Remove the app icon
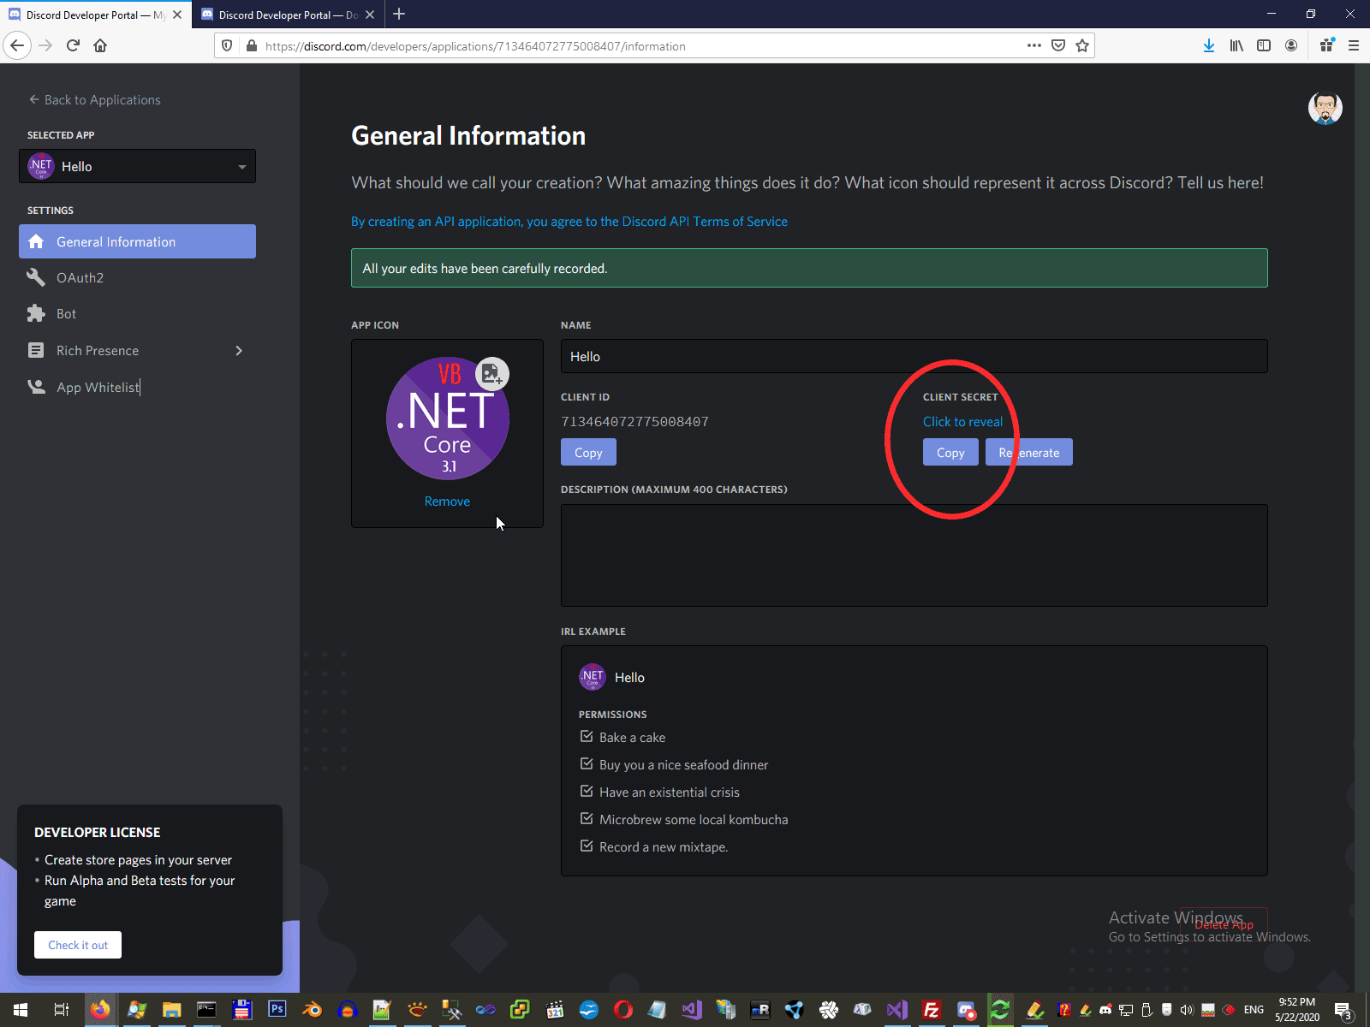 click(447, 502)
